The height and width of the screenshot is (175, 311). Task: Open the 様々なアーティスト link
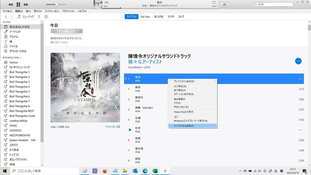[145, 62]
